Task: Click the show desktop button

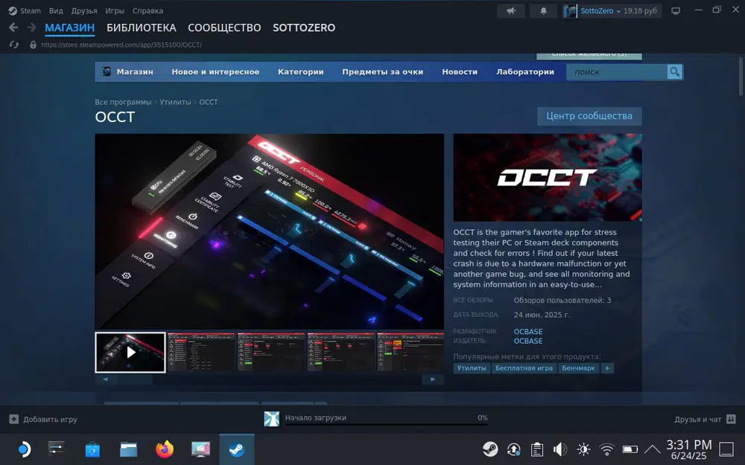Action: 726,449
